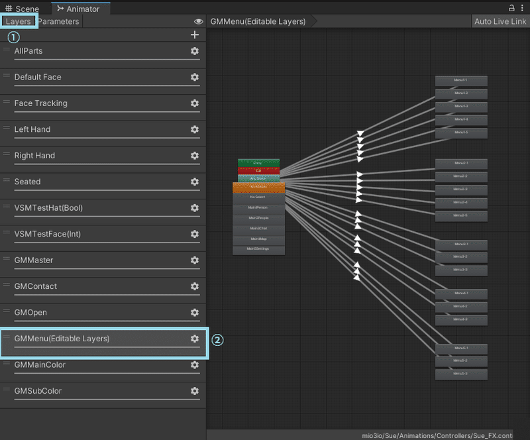
Task: Open the Default Face layer settings gear
Action: coord(194,77)
